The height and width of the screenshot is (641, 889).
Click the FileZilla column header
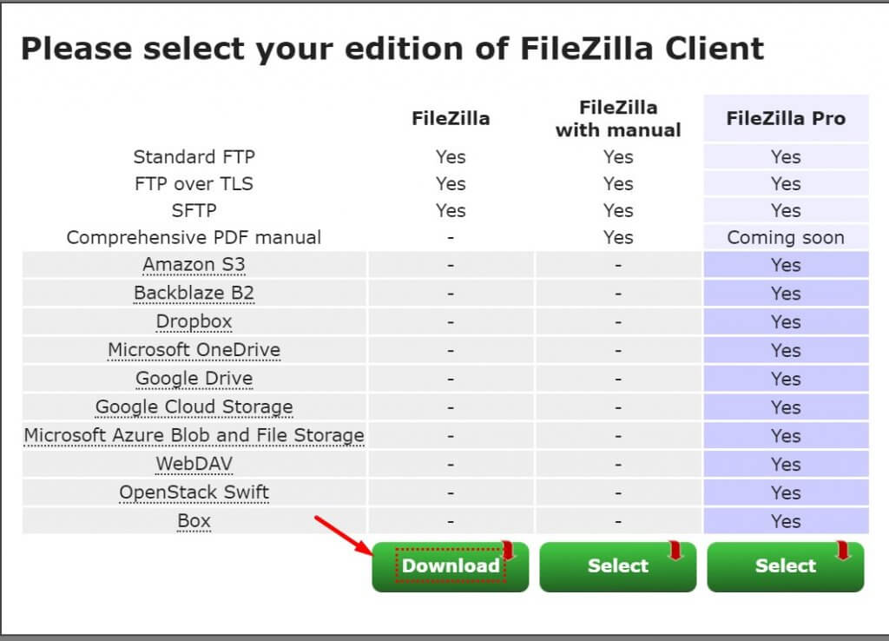451,119
